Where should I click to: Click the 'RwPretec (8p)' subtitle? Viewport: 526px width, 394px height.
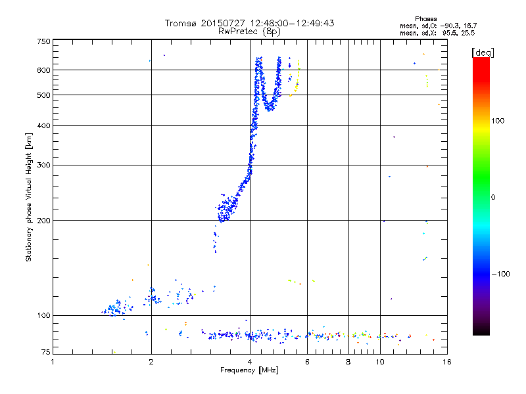pos(249,32)
